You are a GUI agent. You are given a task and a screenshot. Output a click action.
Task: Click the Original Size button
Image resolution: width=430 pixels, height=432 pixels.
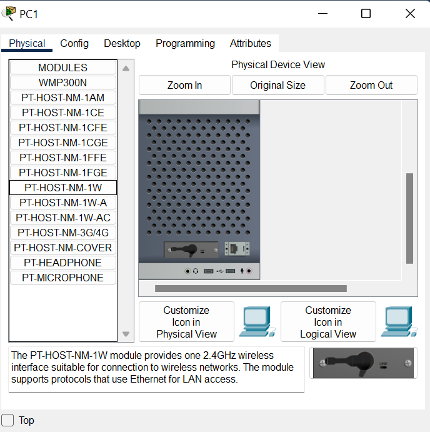pos(277,85)
